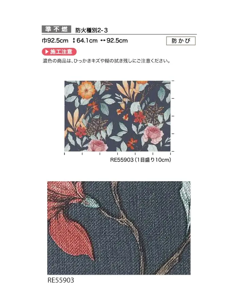The height and width of the screenshot is (306, 238).
Task: Select the floral wallpaper pattern thumbnail
Action: [117, 116]
